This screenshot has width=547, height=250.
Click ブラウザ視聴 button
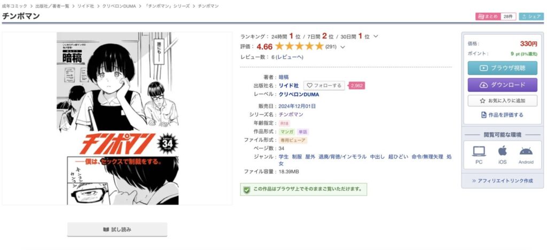click(502, 68)
